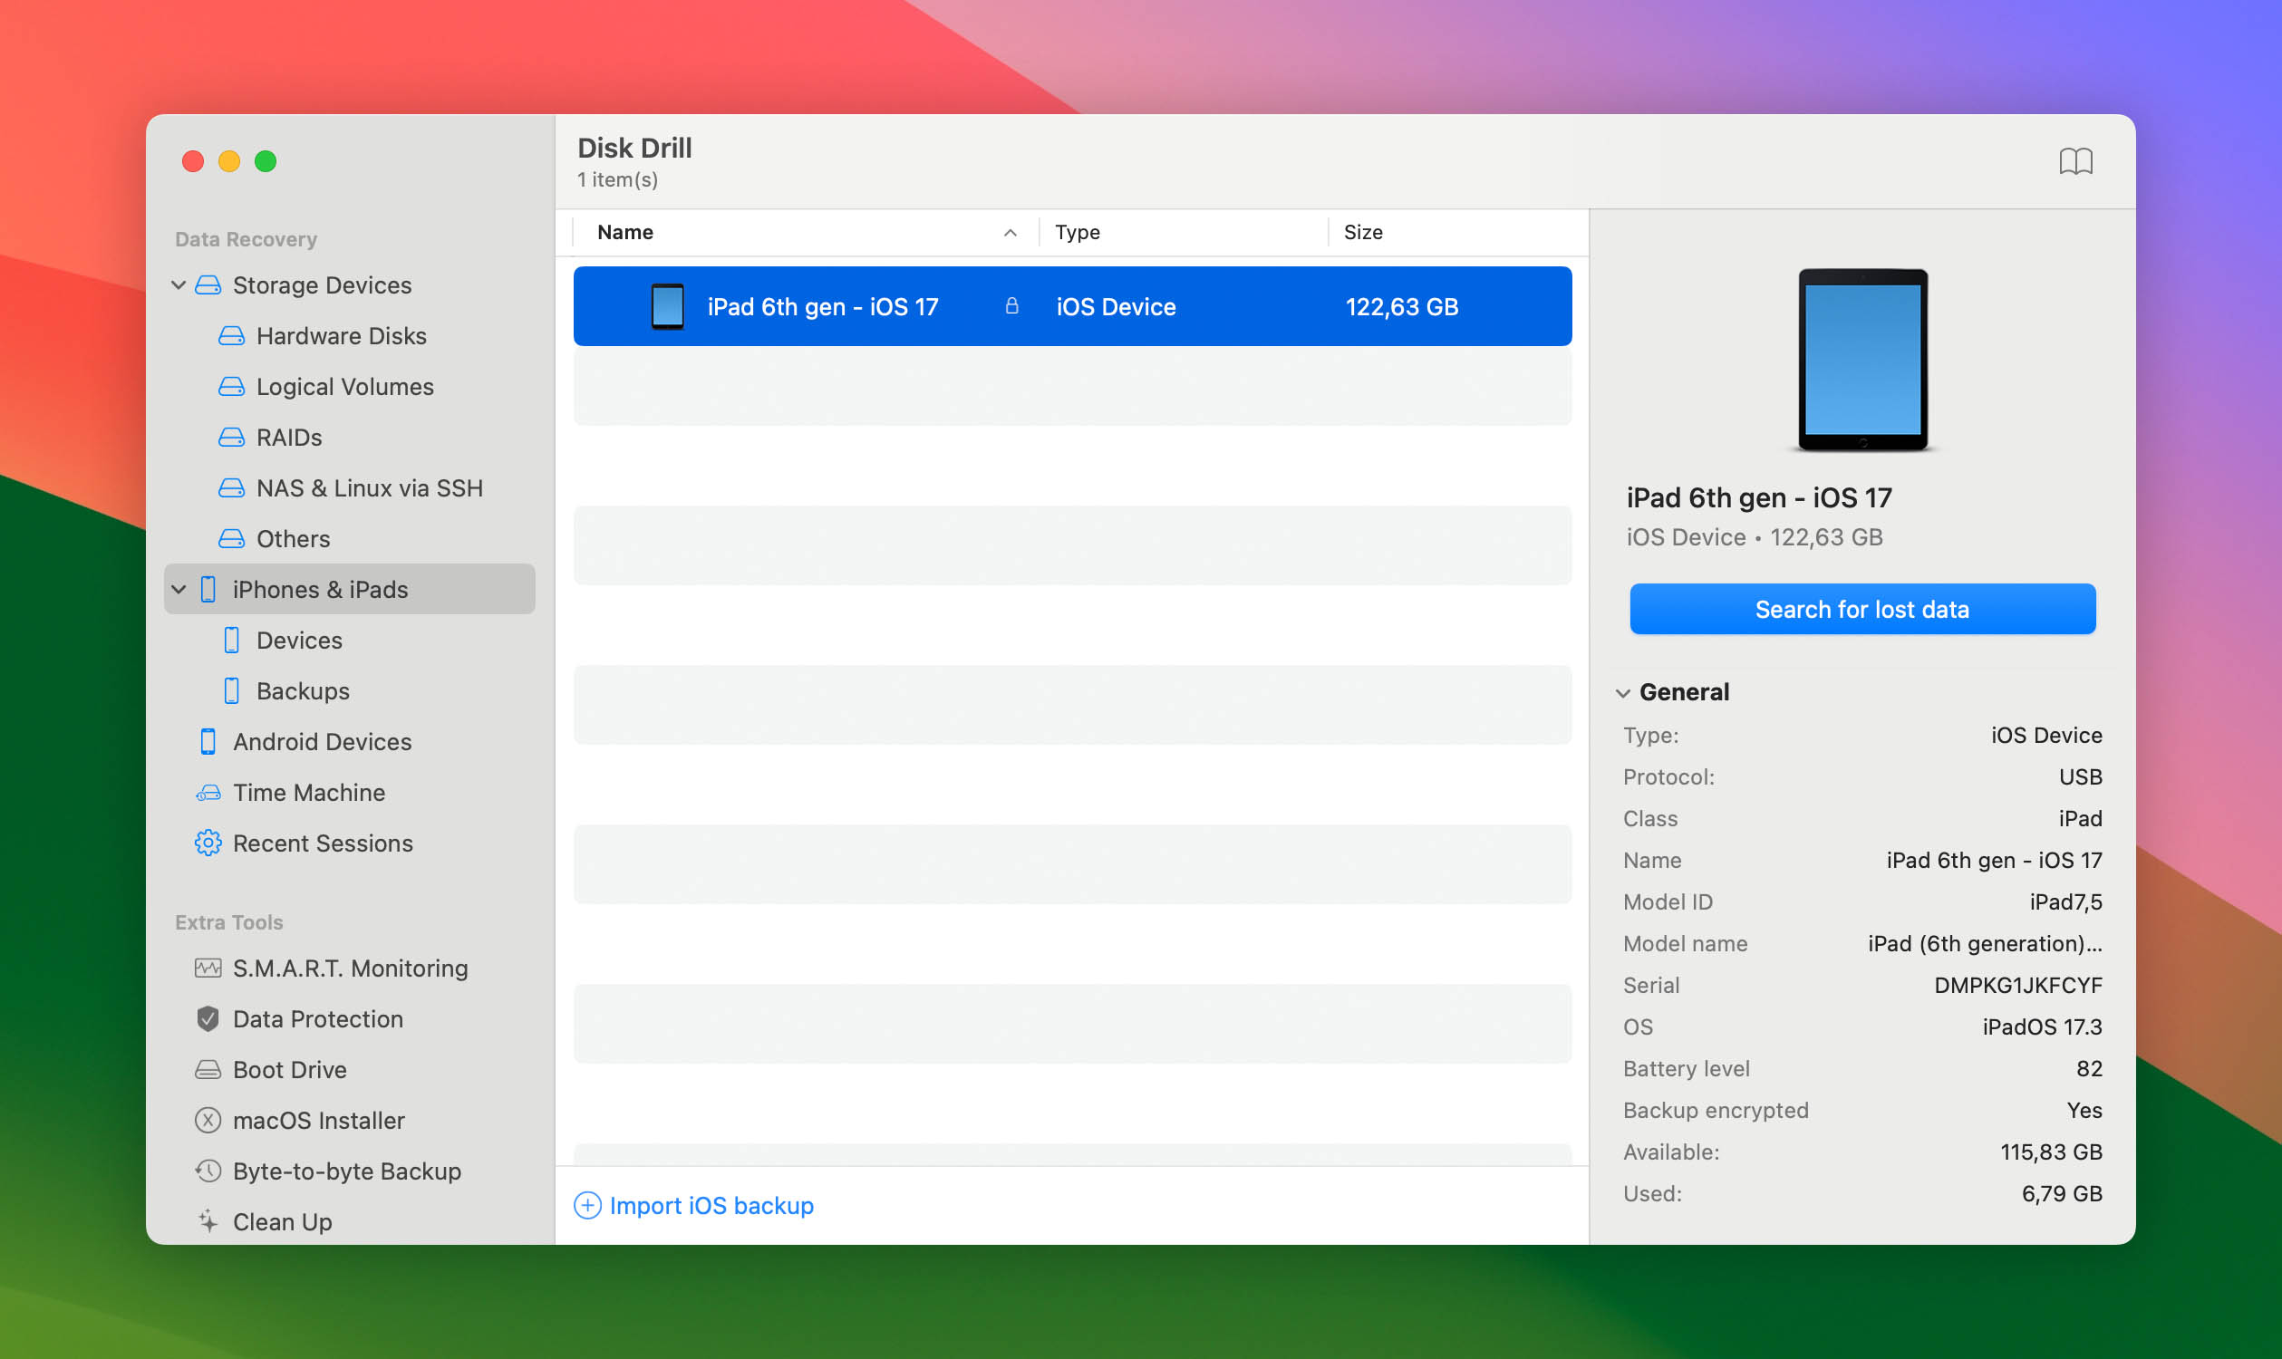Open Android Devices in the sidebar

[x=322, y=742]
